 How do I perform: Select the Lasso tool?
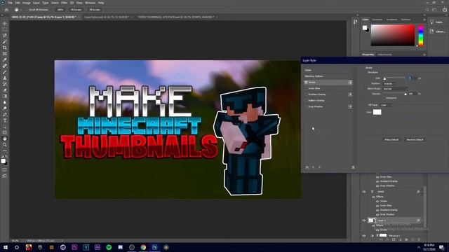tap(5, 36)
